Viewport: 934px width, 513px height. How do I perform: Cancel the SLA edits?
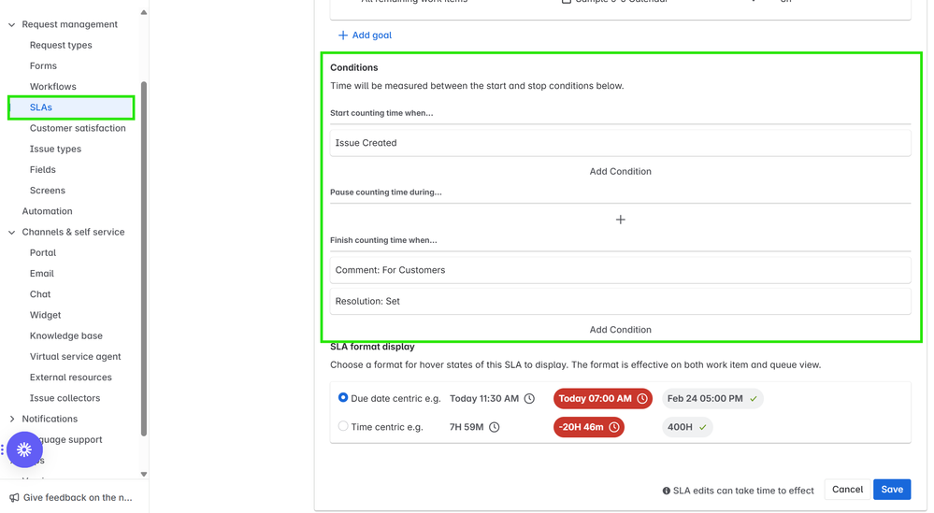847,490
